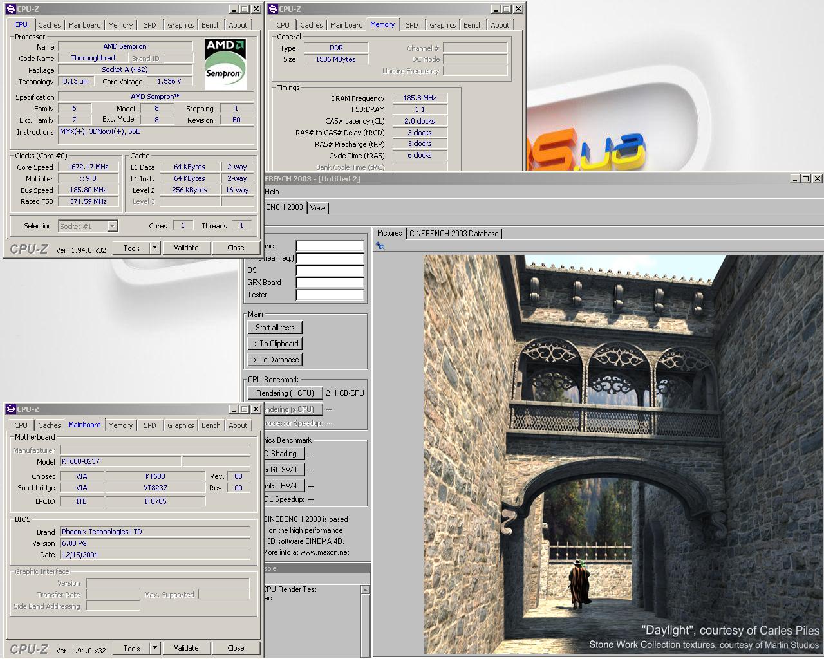This screenshot has width=824, height=659.
Task: Open Bench tab in top-left CPU-Z window
Action: point(211,25)
